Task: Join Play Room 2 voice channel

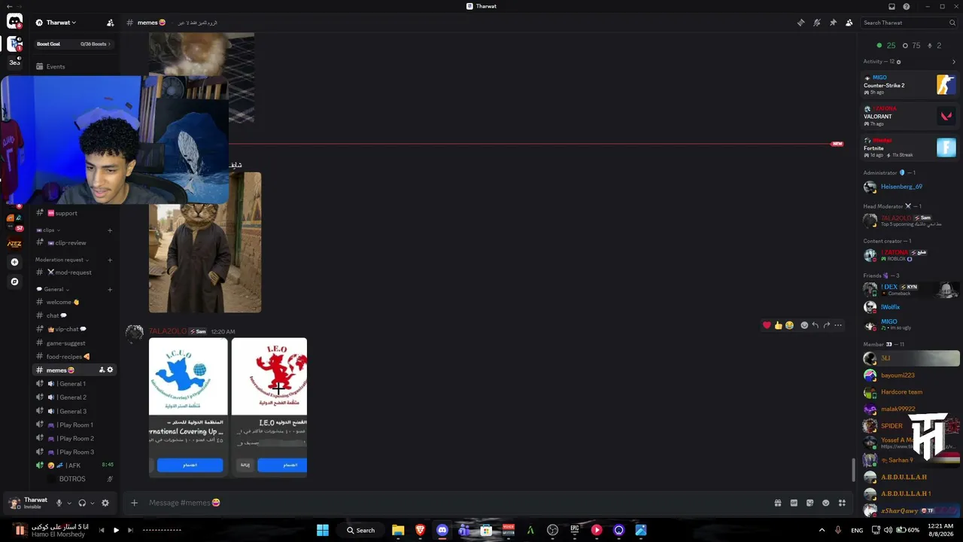Action: pos(75,438)
